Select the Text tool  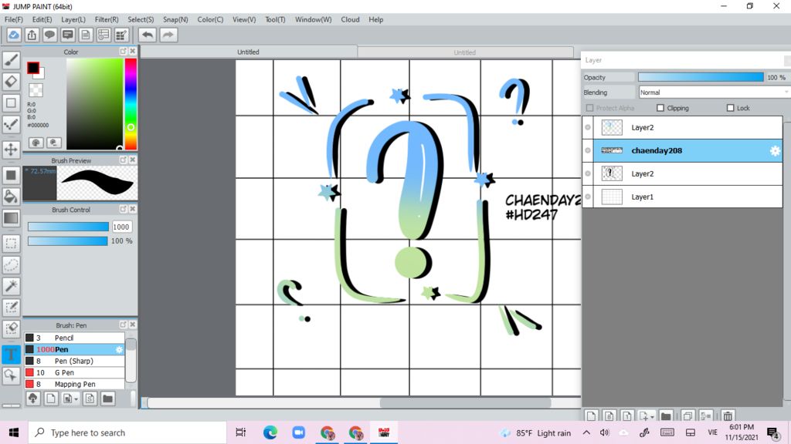coord(11,354)
